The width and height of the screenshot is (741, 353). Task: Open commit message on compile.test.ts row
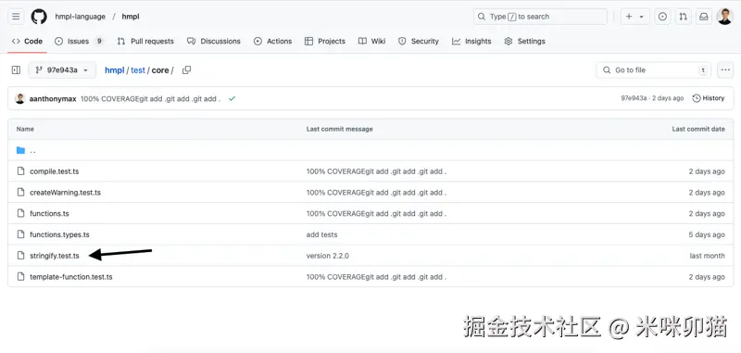point(376,171)
